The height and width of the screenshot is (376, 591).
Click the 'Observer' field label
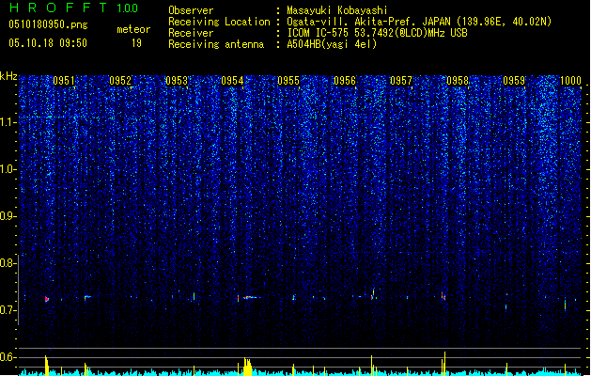coord(191,10)
